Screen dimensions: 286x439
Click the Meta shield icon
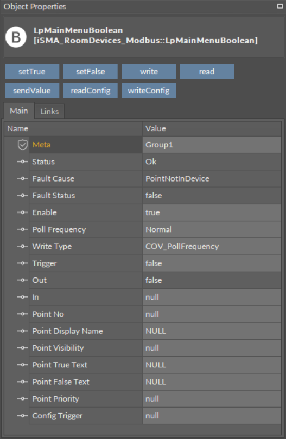click(22, 145)
